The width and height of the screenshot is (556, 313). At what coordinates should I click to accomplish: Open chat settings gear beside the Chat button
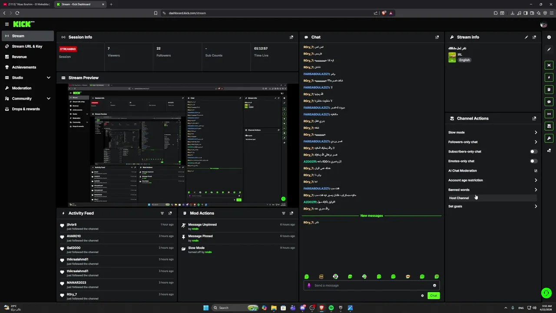click(x=422, y=296)
